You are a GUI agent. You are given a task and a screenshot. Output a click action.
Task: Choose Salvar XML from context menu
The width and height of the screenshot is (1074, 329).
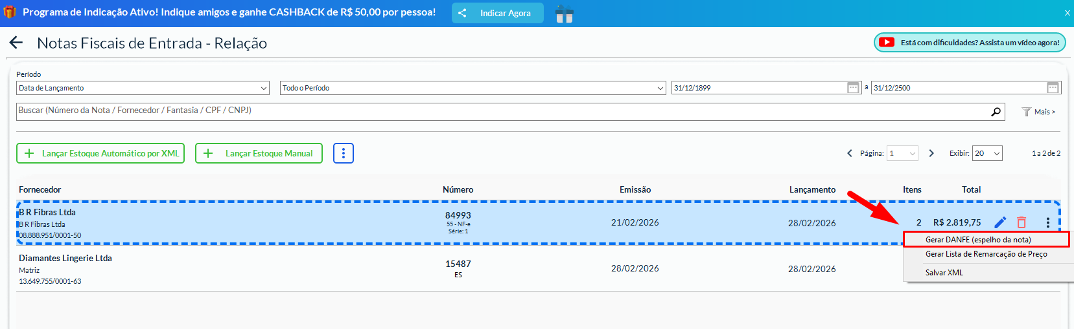[944, 273]
